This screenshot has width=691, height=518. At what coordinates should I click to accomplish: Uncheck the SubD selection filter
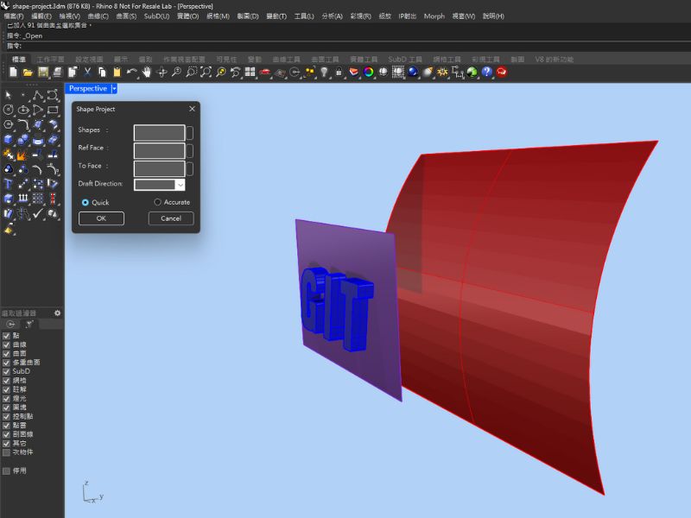tap(7, 371)
